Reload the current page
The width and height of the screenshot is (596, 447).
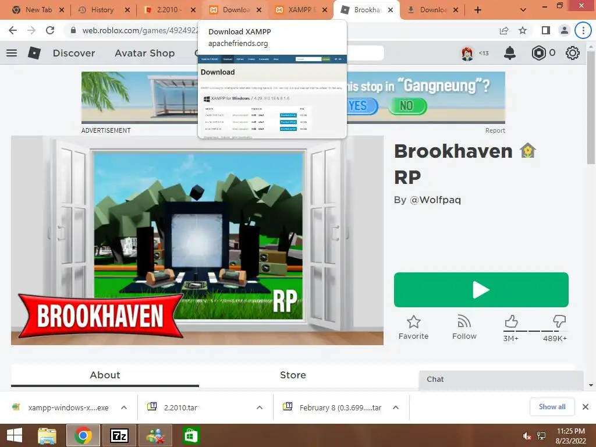point(50,30)
